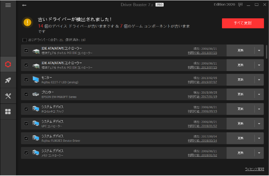The width and height of the screenshot is (269, 176).
Task: Uncheck the second IDE ATA/ATAPI controller row
Action: [26, 65]
